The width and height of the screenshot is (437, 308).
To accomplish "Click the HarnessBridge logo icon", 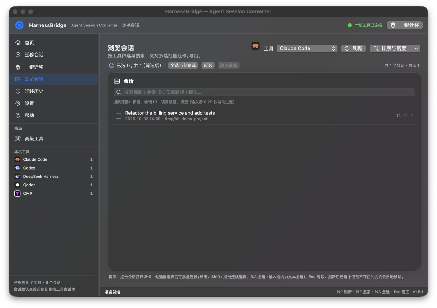I will pos(19,25).
